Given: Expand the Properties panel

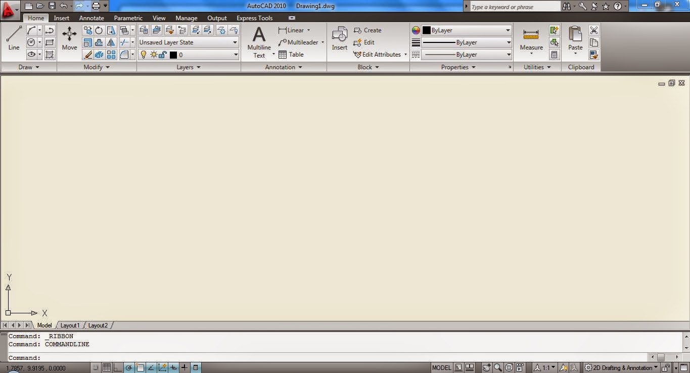Looking at the screenshot, I should point(458,67).
